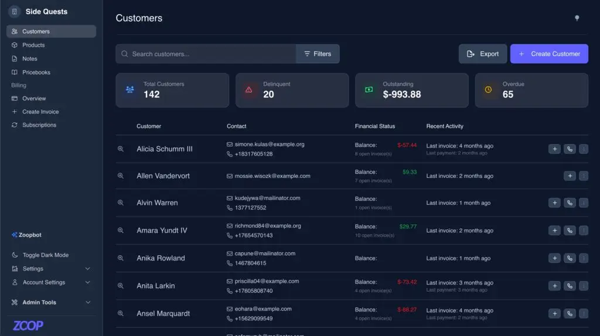Open the Filters options
The image size is (600, 336).
(x=318, y=54)
